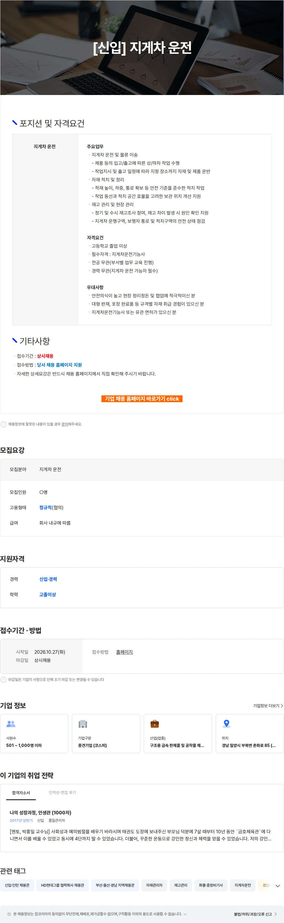284x923 pixels.
Task: Select the 재고관리 tag
Action: tap(181, 885)
